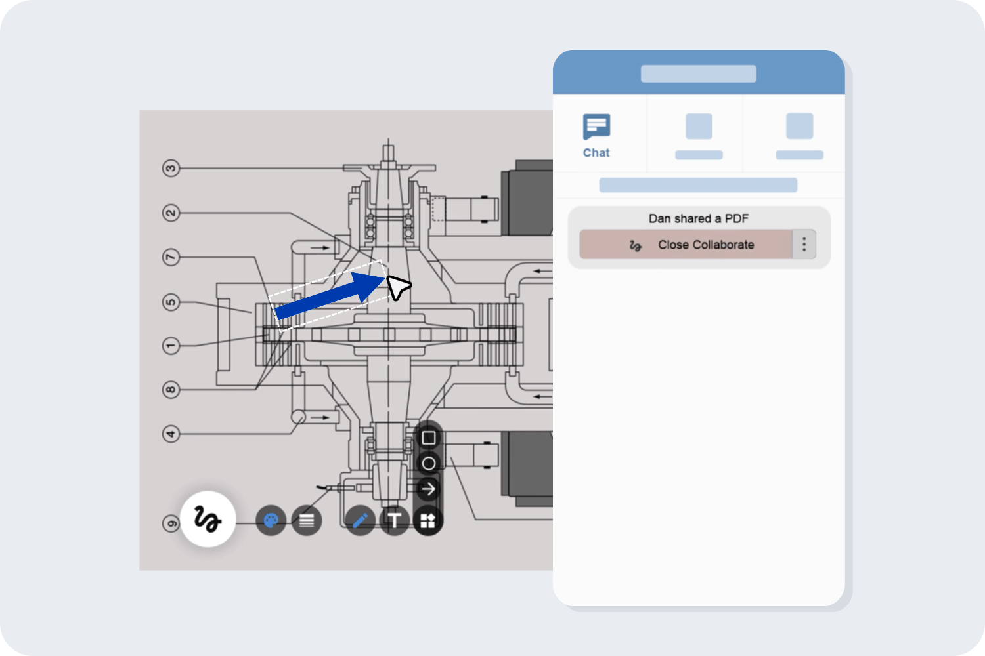The width and height of the screenshot is (985, 656).
Task: Open the three-dot menu beside Close Collaborate
Action: tap(804, 245)
